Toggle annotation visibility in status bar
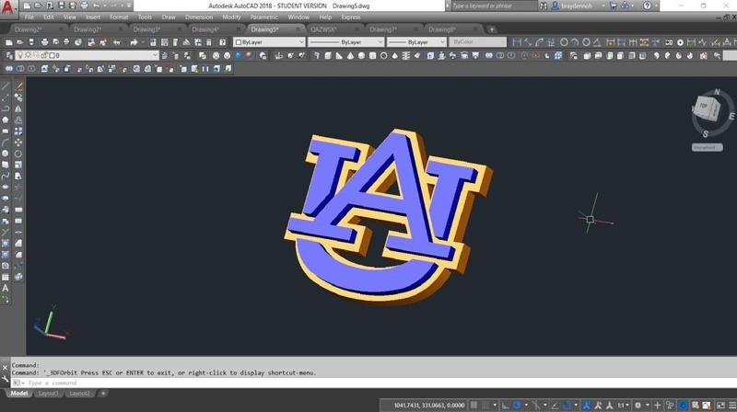The height and width of the screenshot is (412, 737). (x=586, y=405)
